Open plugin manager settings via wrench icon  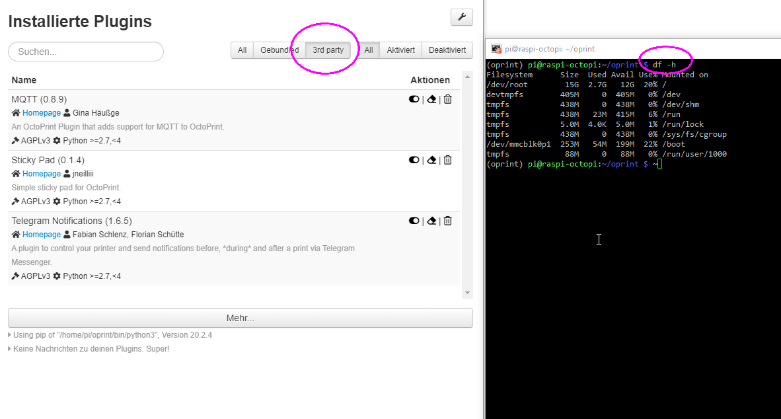pyautogui.click(x=461, y=17)
